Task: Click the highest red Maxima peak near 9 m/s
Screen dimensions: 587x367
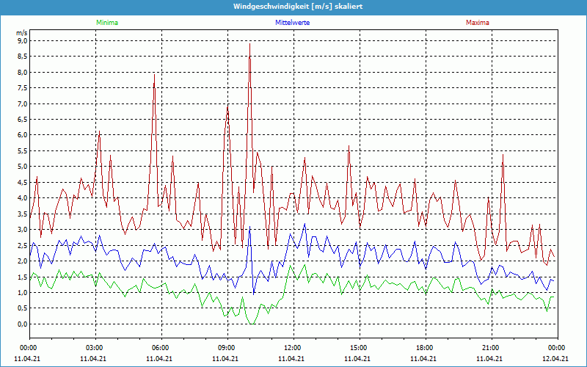Action: tap(249, 44)
